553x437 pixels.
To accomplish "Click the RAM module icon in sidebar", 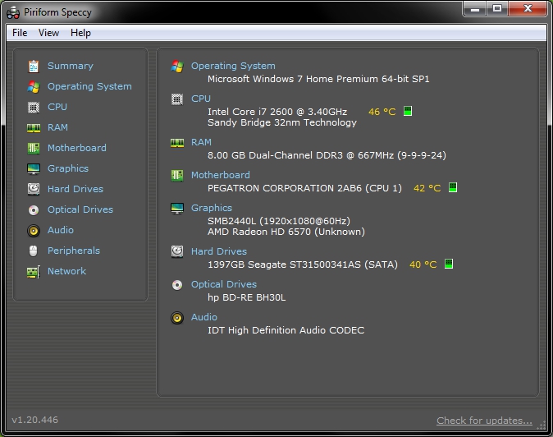I will [34, 127].
